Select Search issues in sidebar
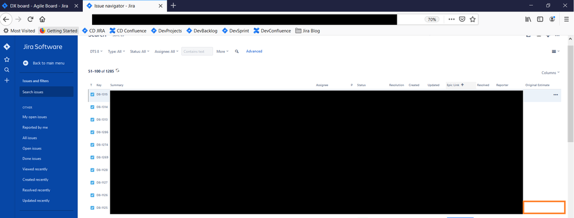This screenshot has width=574, height=218. 47,92
